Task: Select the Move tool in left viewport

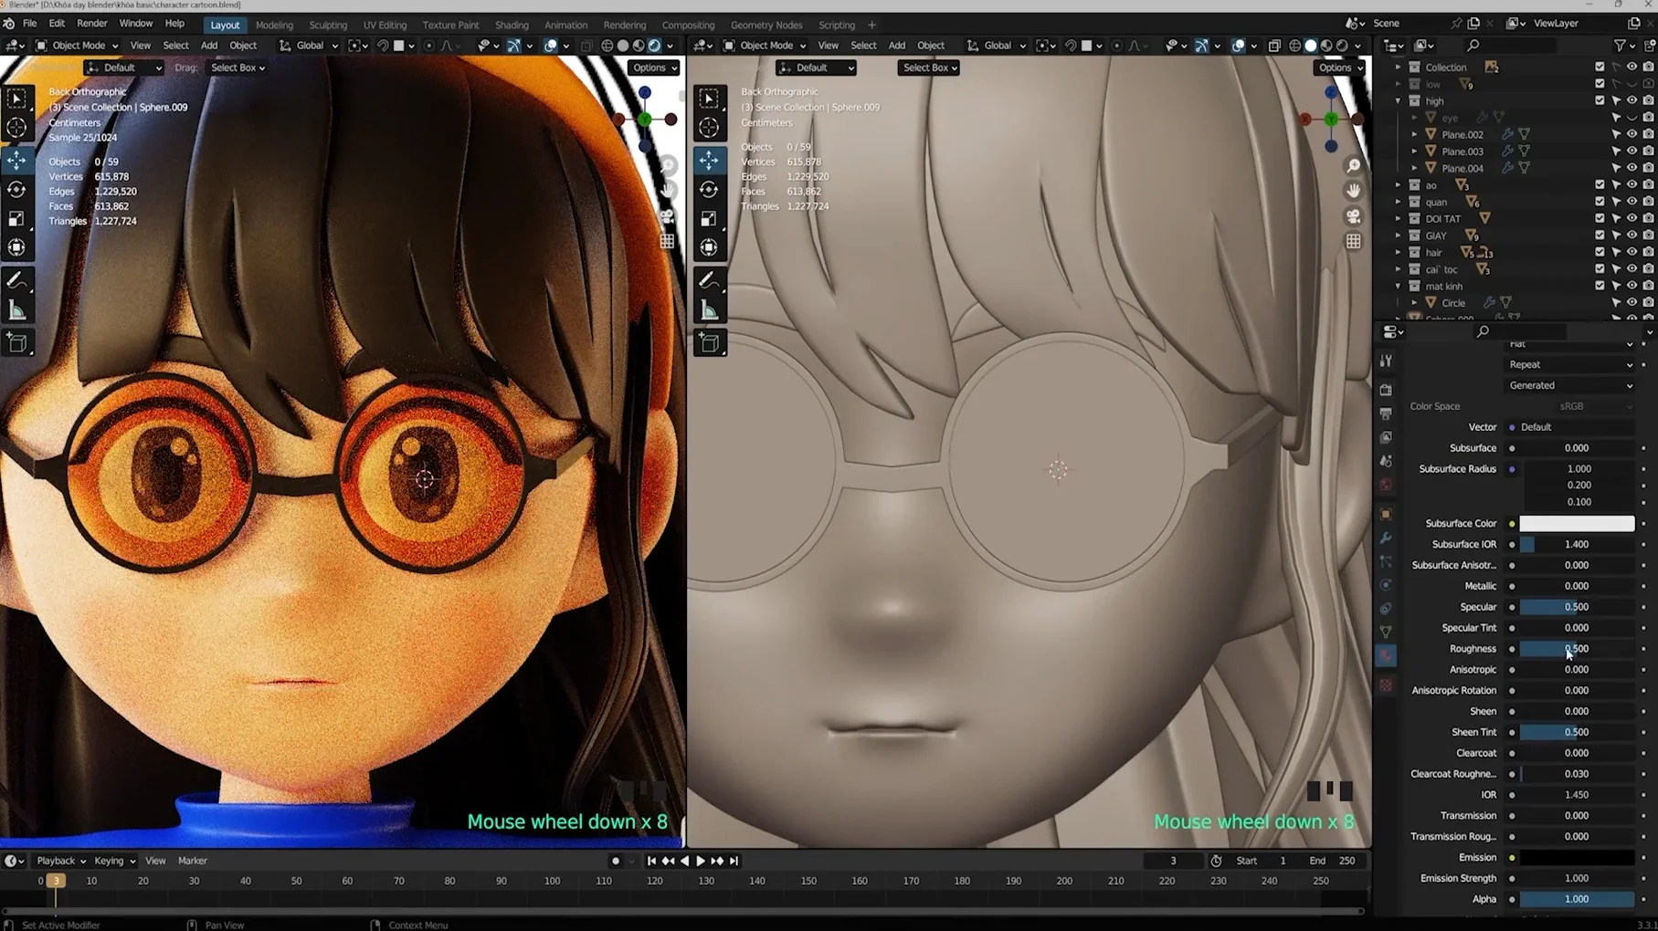Action: (x=16, y=160)
